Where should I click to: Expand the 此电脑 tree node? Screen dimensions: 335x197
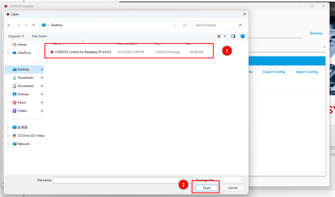point(8,127)
